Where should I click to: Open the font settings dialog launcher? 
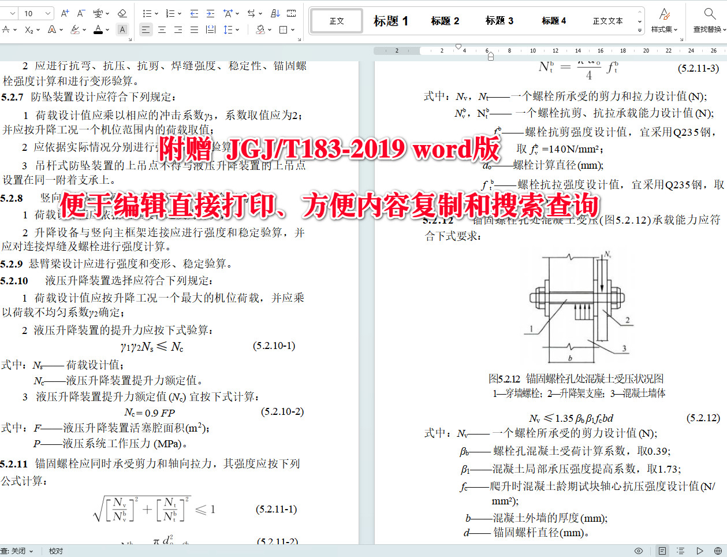[x=130, y=39]
